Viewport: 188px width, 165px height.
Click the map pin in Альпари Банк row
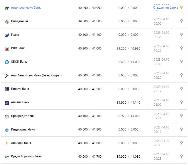(181, 143)
